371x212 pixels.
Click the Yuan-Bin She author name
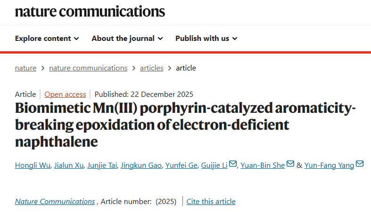[x=263, y=165]
